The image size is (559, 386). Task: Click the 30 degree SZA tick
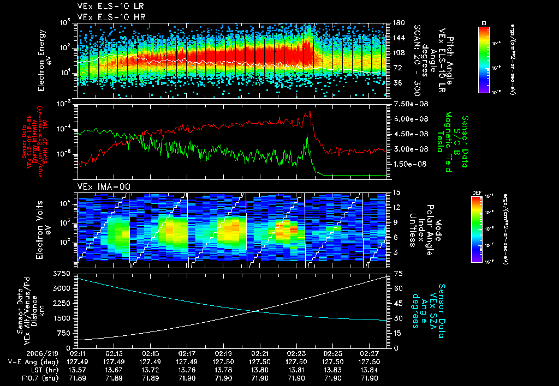[398, 318]
